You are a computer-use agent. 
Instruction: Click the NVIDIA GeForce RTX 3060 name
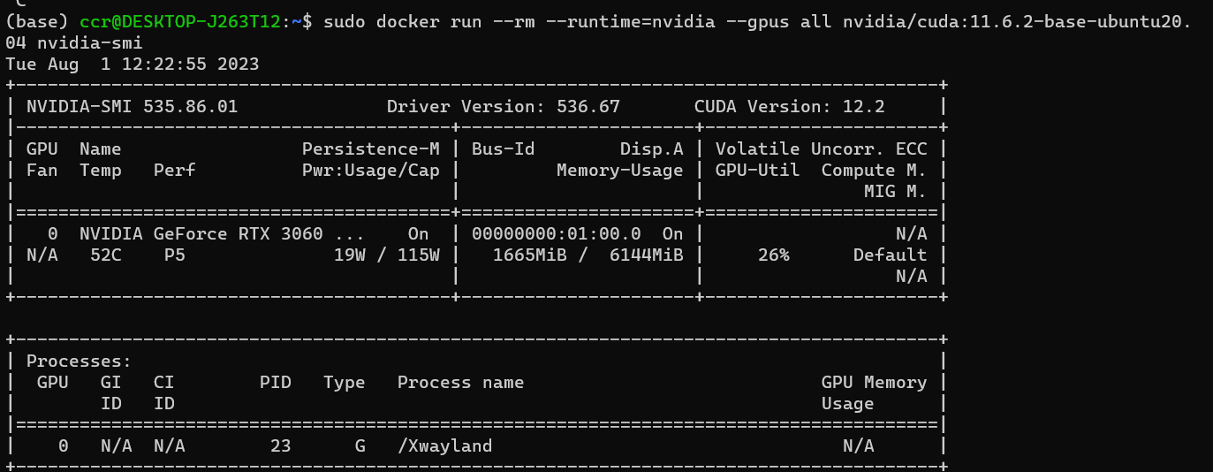tap(201, 234)
